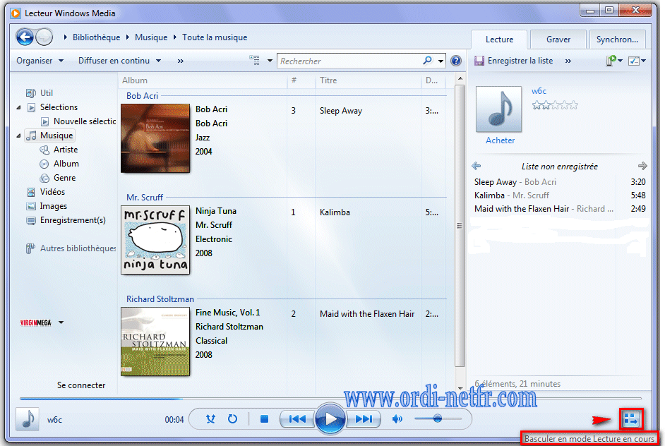
Task: Stop playback with the square button
Action: [x=264, y=419]
